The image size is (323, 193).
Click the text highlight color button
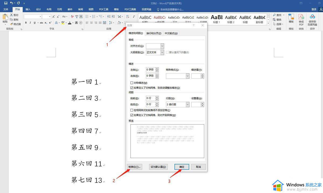coord(63,23)
